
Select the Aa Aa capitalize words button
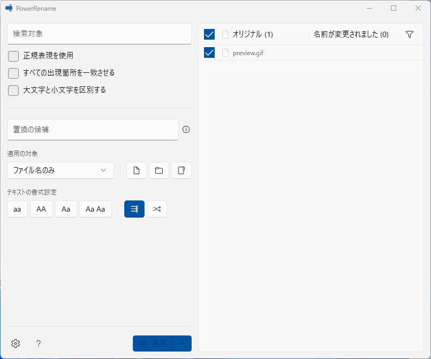95,209
